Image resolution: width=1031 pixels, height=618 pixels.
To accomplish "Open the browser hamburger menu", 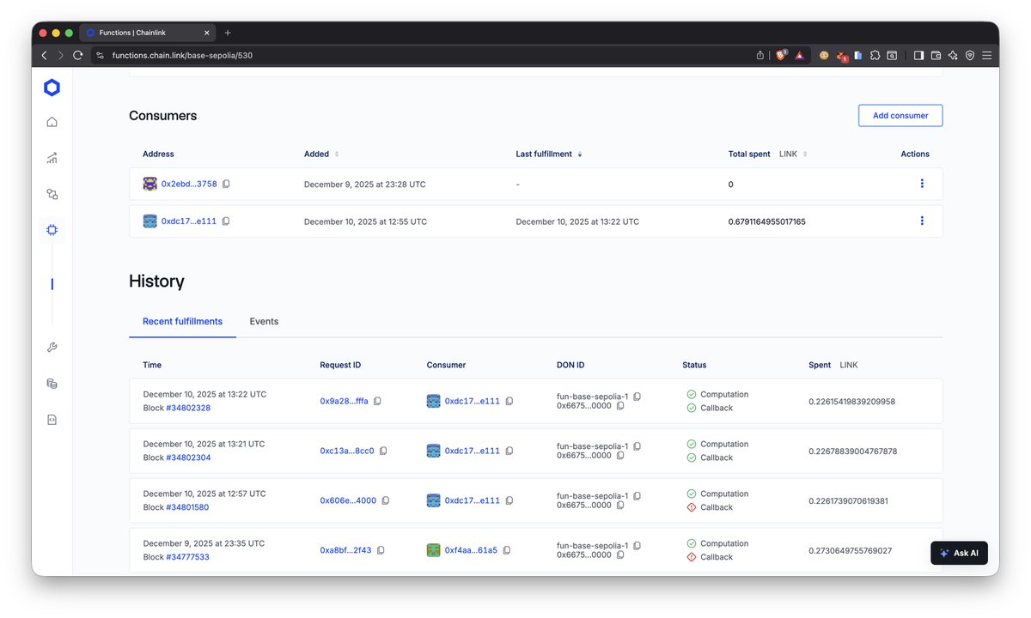I will pyautogui.click(x=986, y=55).
